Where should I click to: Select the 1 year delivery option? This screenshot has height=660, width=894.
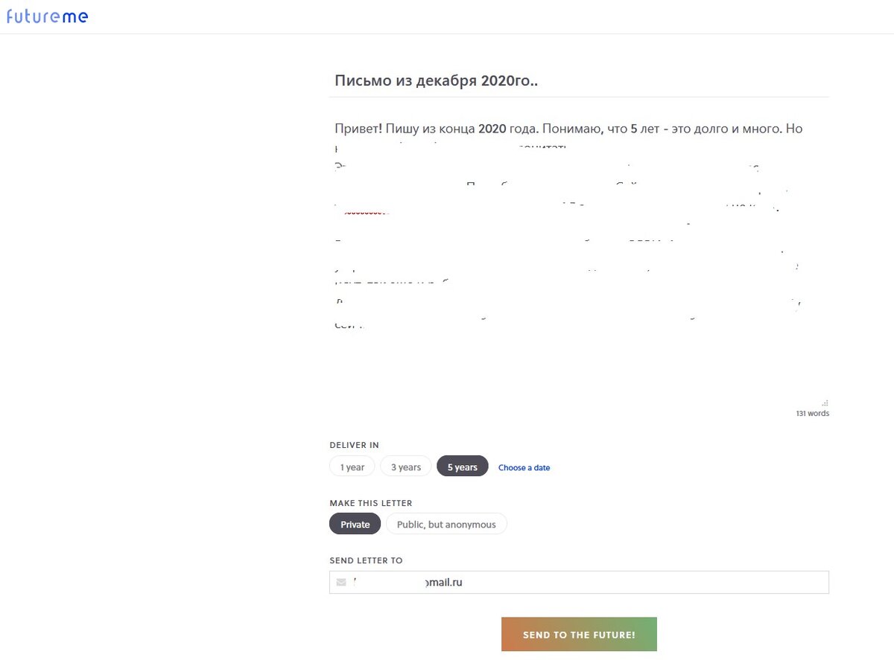(x=352, y=467)
